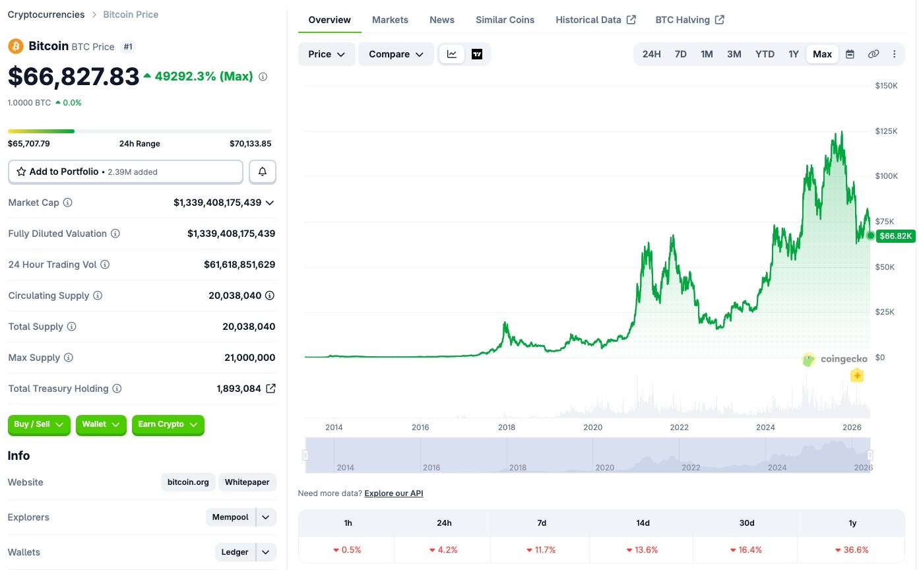Click info icon beside 24 Hour Trading Vol
The height and width of the screenshot is (570, 921).
[105, 265]
